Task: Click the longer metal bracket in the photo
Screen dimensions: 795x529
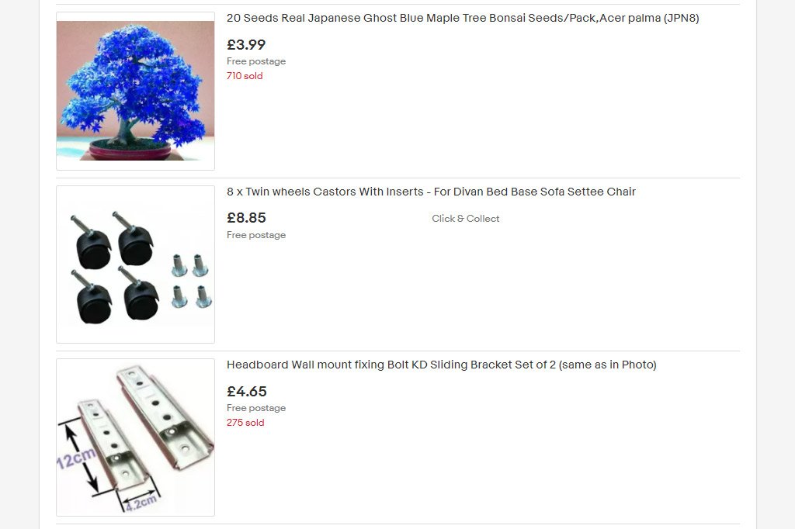Action: tap(165, 416)
